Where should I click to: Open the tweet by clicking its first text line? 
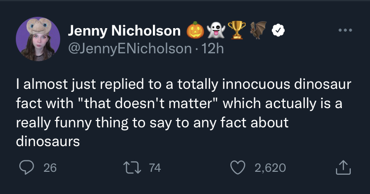[184, 84]
